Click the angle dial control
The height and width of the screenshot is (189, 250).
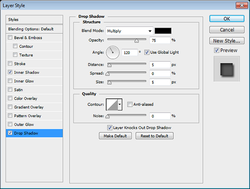click(x=112, y=52)
